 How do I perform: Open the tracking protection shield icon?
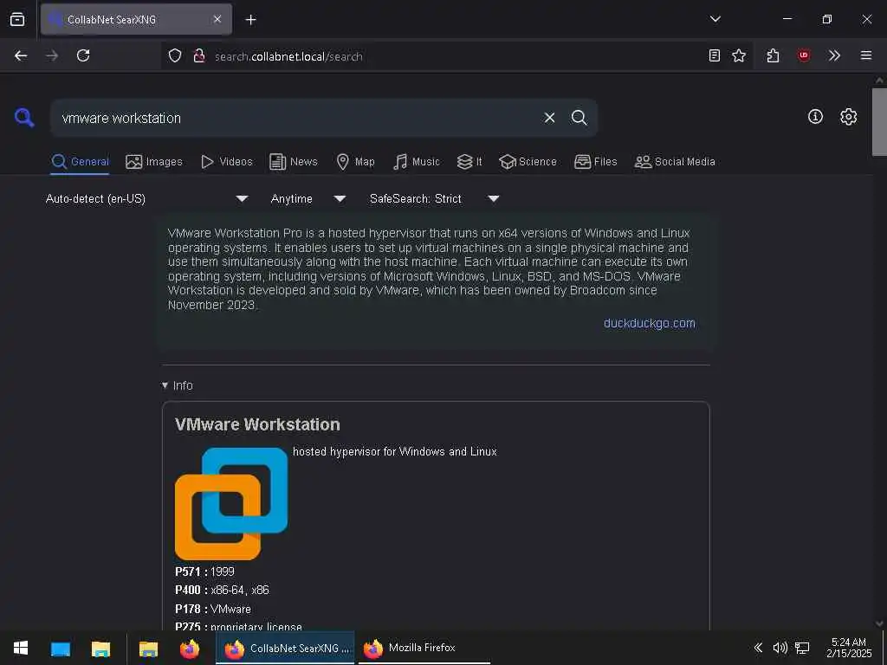pyautogui.click(x=175, y=55)
